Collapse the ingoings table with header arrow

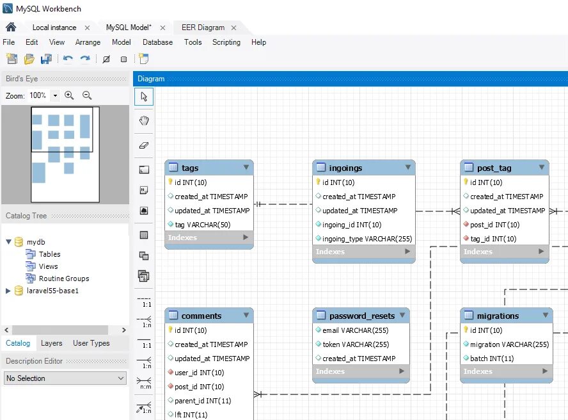(x=408, y=167)
